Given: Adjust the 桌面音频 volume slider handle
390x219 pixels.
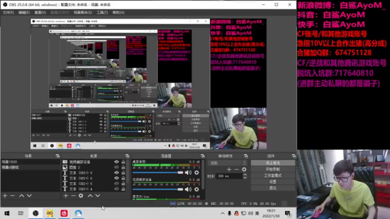Looking at the screenshot, I should (x=180, y=173).
